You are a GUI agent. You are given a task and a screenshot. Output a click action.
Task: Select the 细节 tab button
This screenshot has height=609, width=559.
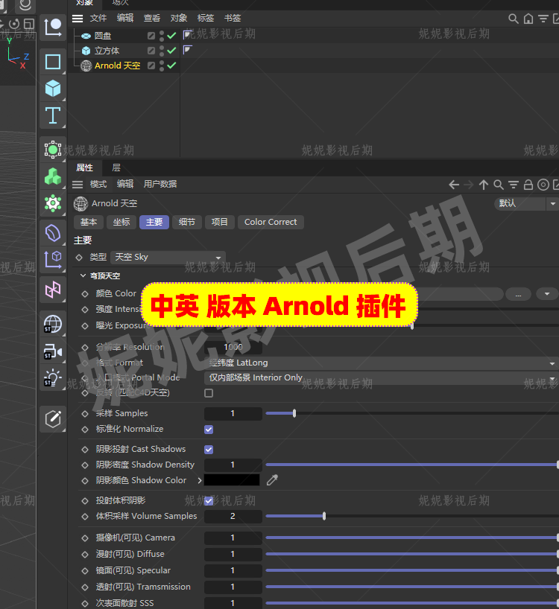187,222
